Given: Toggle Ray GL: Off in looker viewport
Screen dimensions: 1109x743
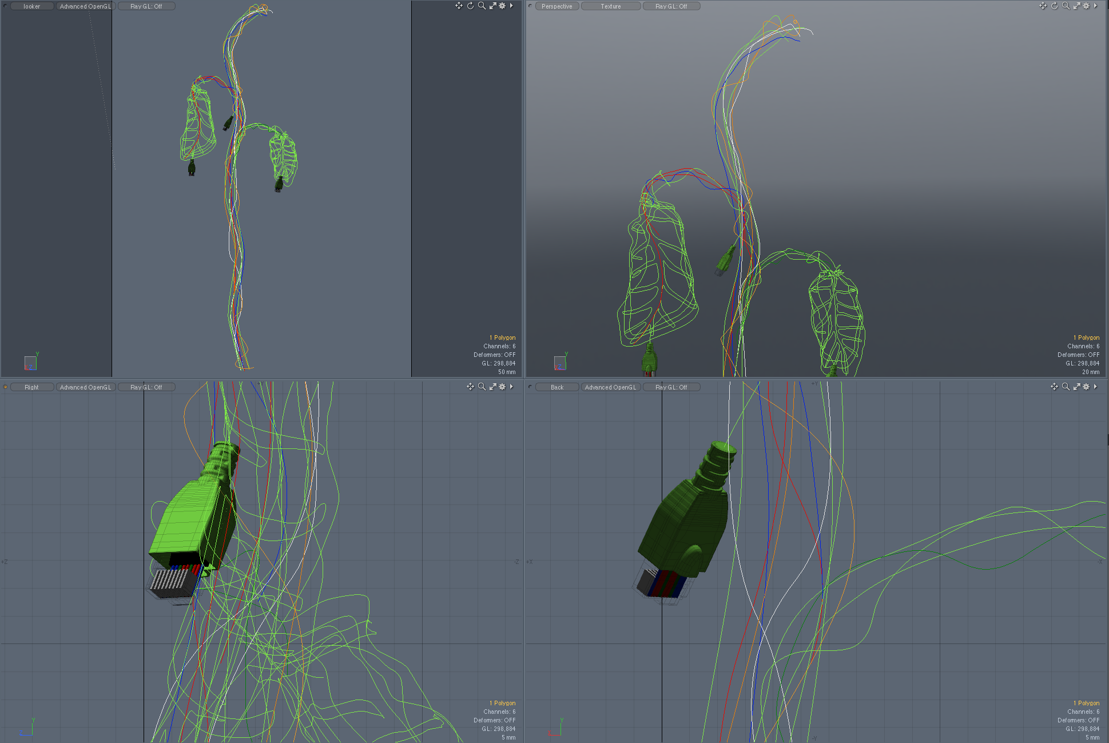Looking at the screenshot, I should pyautogui.click(x=146, y=6).
